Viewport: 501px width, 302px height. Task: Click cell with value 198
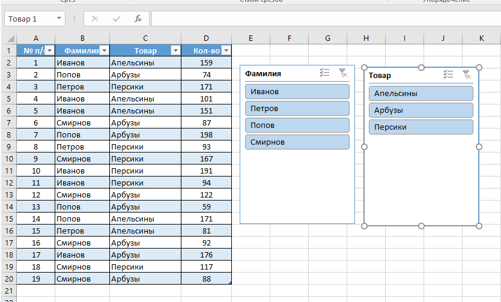(206, 134)
